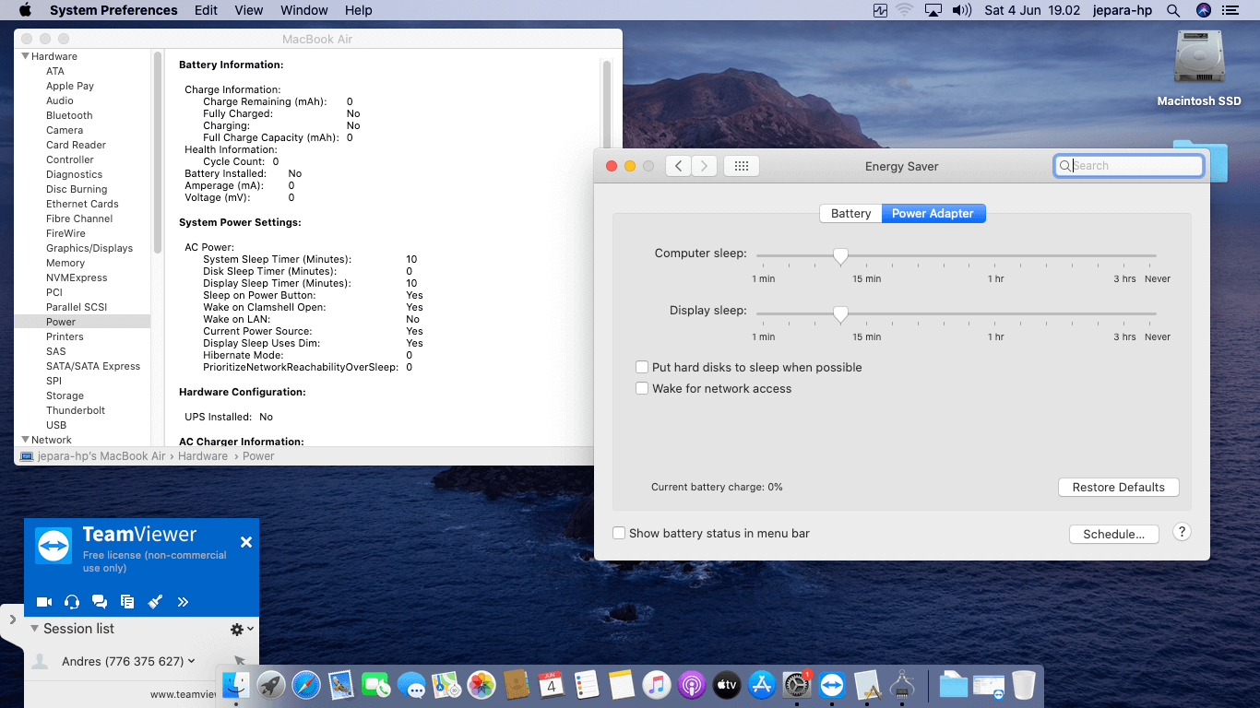Open Maps from the Dock

[446, 685]
